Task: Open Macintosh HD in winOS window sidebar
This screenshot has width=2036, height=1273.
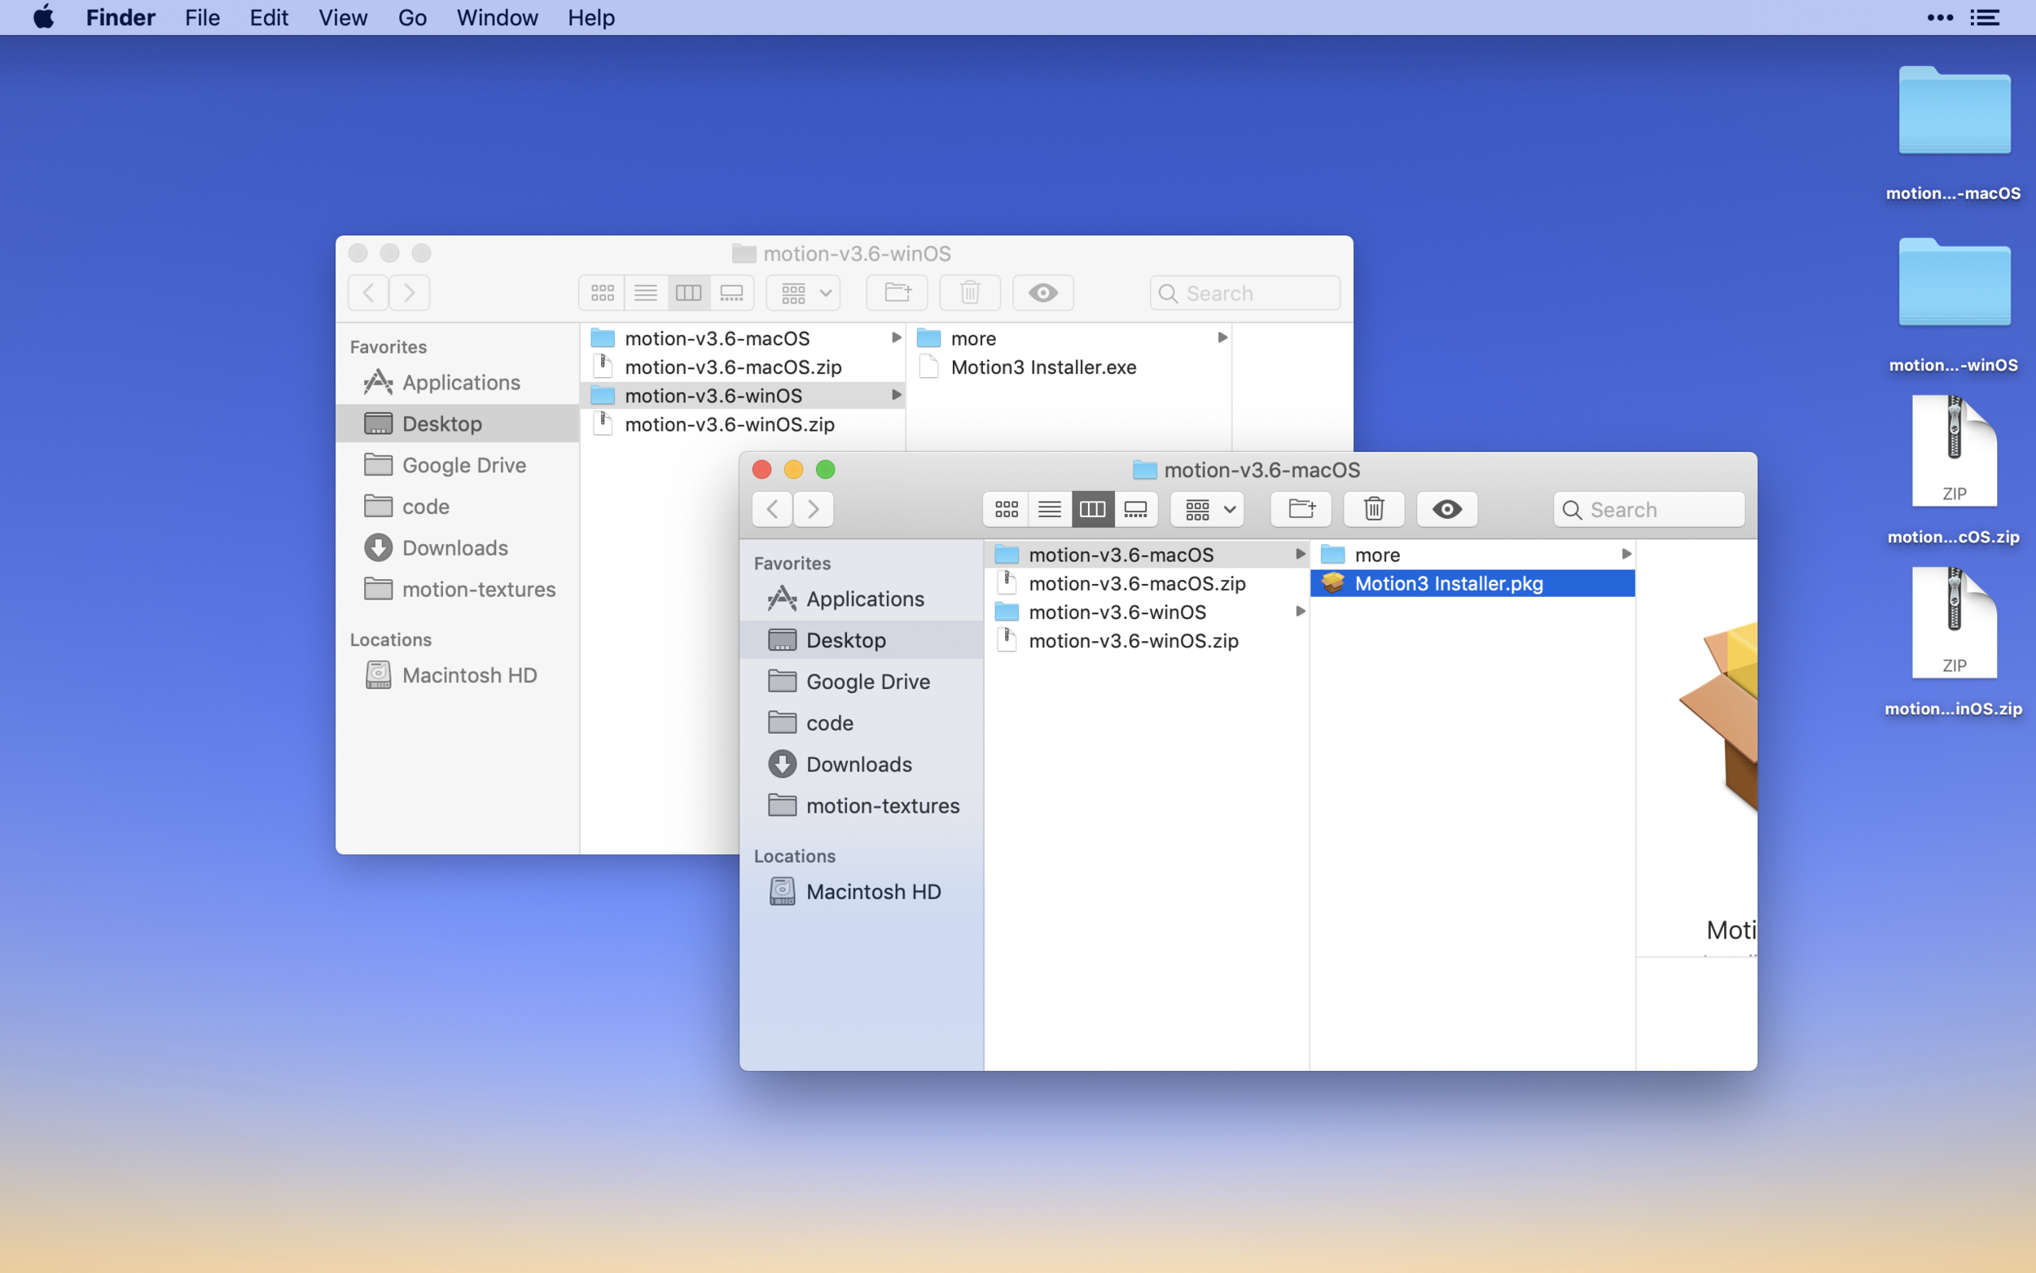Action: click(457, 674)
